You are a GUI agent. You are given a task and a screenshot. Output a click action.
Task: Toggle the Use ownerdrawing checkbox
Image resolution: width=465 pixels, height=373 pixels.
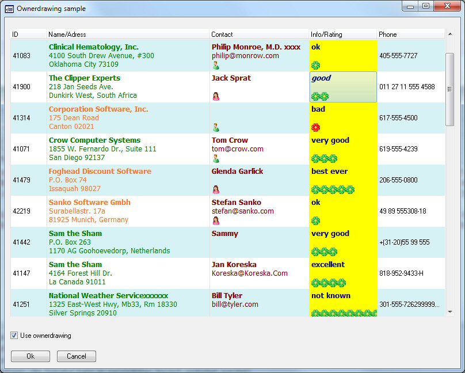point(14,336)
